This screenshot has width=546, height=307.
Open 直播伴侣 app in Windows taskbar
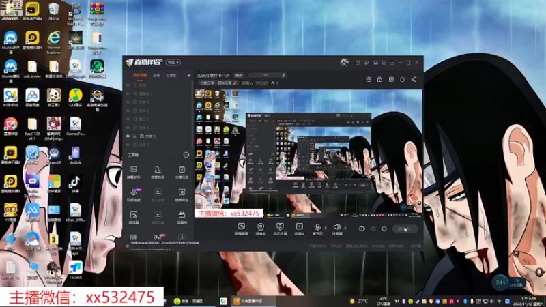(x=253, y=301)
